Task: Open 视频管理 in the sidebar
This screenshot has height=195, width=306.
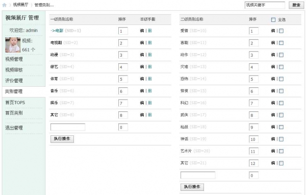Action: click(14, 59)
